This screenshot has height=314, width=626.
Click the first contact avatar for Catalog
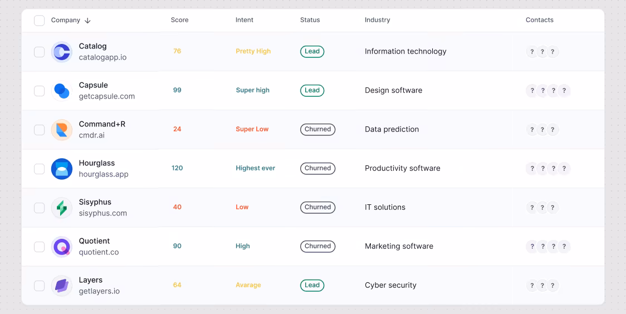click(x=532, y=52)
